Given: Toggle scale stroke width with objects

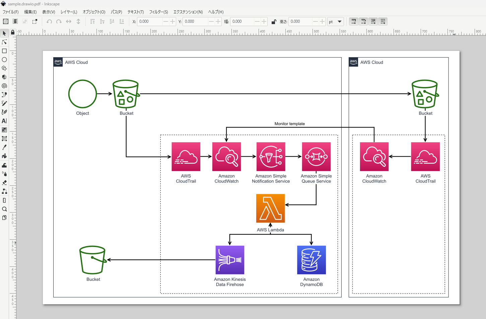Looking at the screenshot, I should (x=353, y=21).
